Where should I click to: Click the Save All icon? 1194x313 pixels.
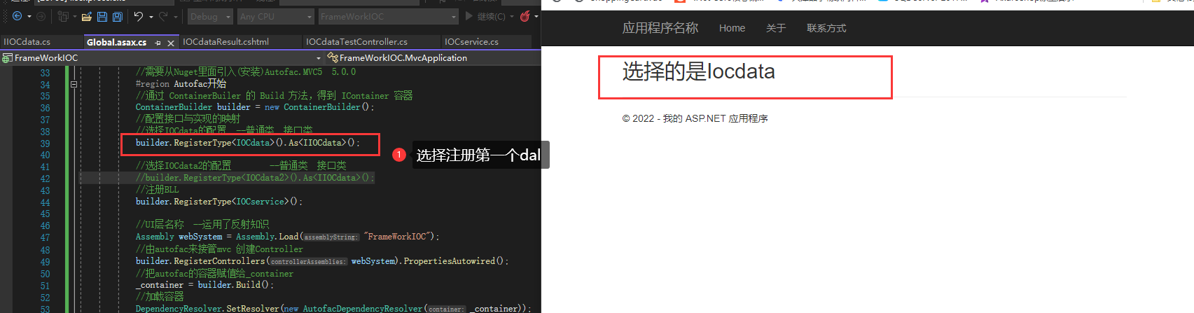(x=118, y=16)
